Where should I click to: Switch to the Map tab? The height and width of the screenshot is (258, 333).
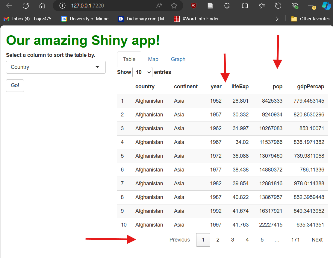click(153, 59)
